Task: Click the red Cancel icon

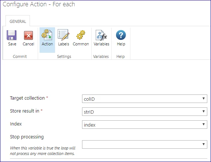Action: point(28,35)
